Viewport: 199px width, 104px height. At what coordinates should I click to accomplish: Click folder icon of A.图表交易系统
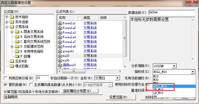(x=17, y=32)
